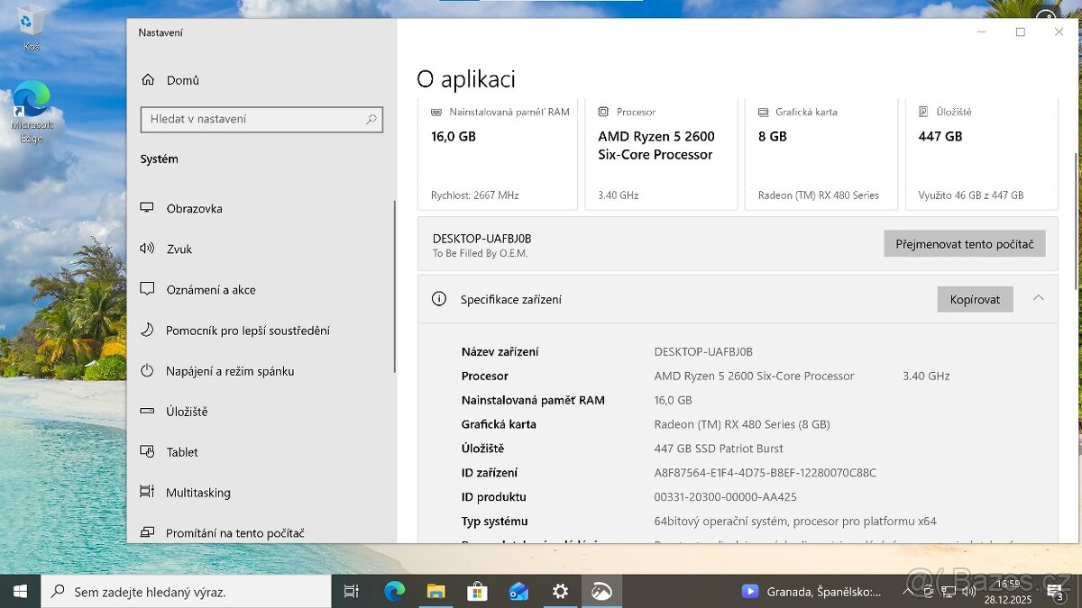
Task: Open Úložiště in the sidebar
Action: 187,412
